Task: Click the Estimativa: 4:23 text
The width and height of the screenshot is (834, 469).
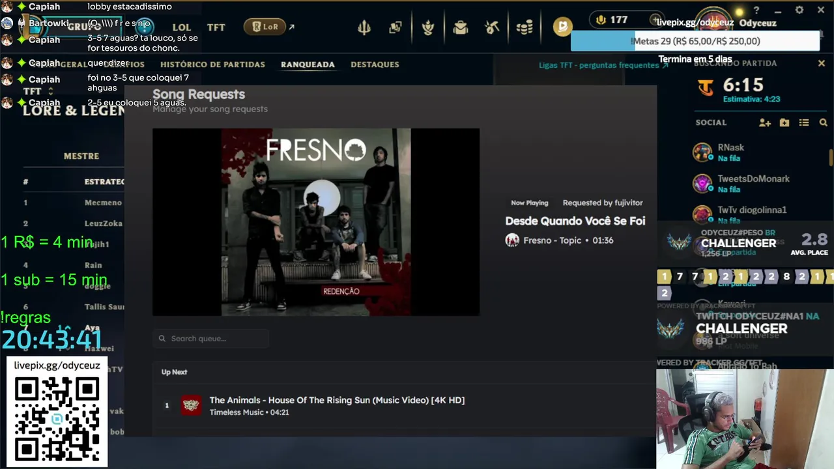Action: coord(751,99)
